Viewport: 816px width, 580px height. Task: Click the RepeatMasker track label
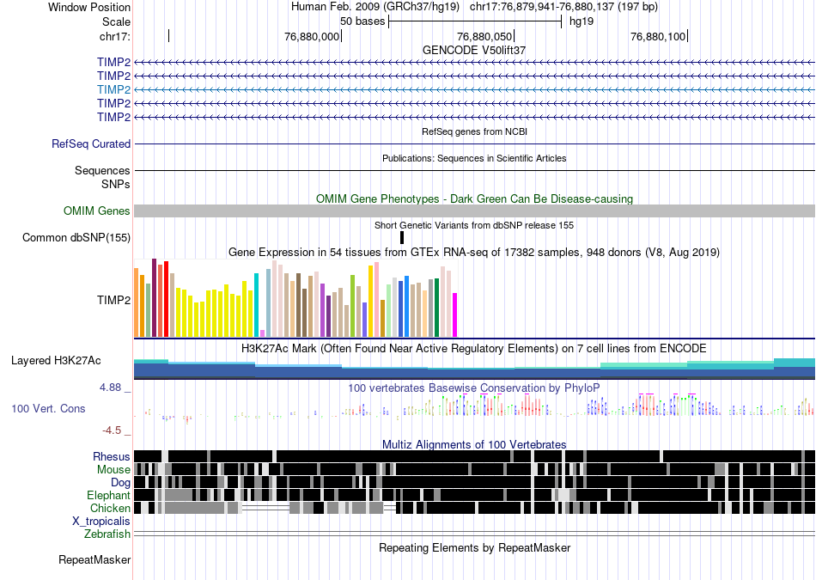(94, 560)
